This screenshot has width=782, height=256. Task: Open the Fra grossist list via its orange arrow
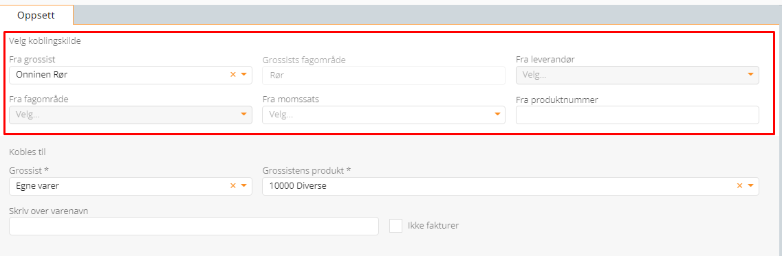[x=244, y=75]
